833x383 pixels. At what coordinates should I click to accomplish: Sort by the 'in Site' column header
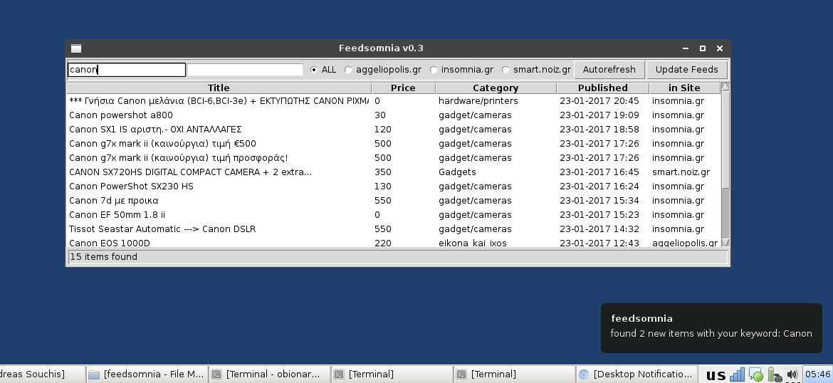[684, 88]
